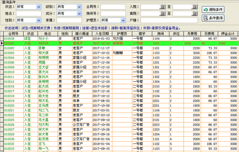Click the 清除条件 clear conditions button
This screenshot has height=152, width=239.
213,10
